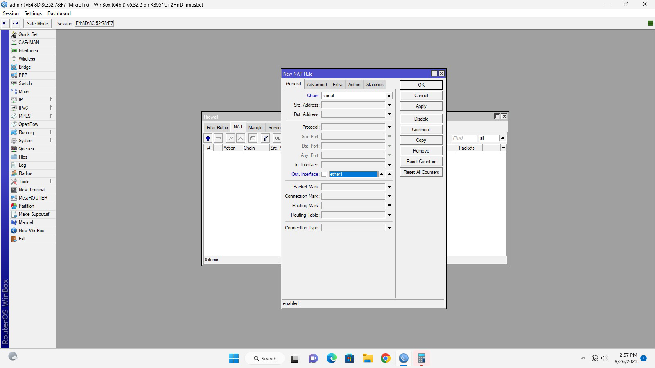The width and height of the screenshot is (655, 368).
Task: Open the Settings menu
Action: (33, 13)
